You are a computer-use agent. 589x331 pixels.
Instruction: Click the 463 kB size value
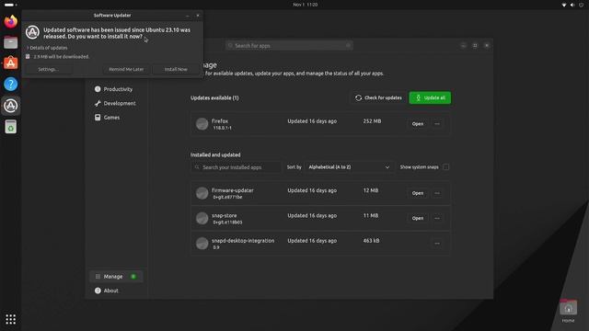click(x=371, y=241)
